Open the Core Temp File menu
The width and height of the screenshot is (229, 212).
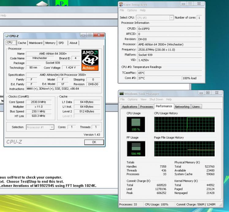coord(122,10)
